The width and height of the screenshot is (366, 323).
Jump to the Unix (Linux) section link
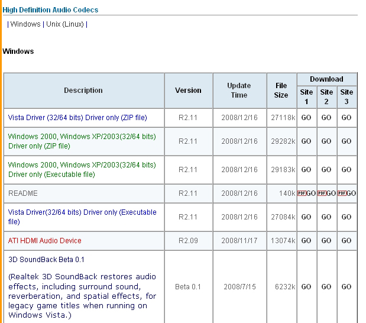(65, 24)
